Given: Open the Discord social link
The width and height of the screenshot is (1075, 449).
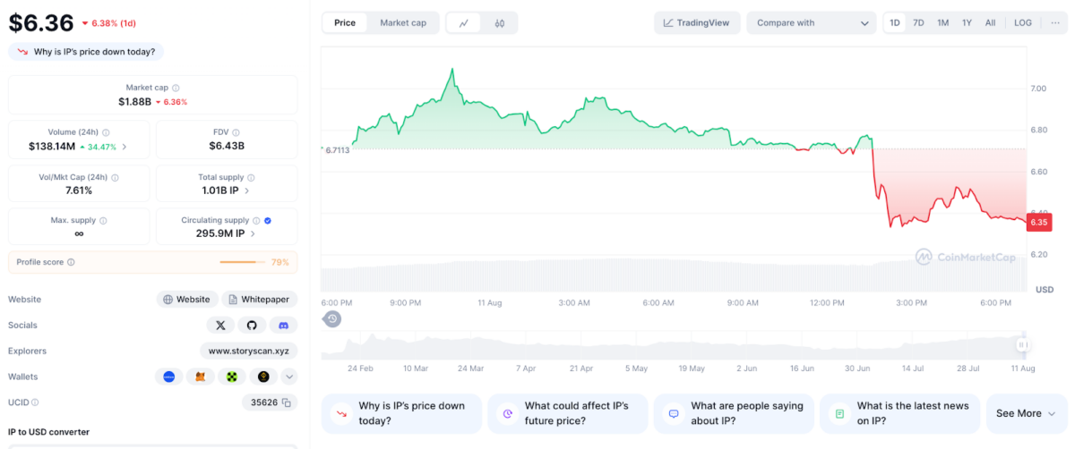Looking at the screenshot, I should point(283,326).
